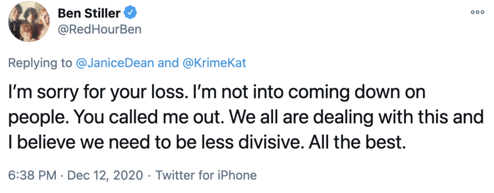
Task: Open the 'Twitter for iPhone' source link
Action: coord(206,175)
